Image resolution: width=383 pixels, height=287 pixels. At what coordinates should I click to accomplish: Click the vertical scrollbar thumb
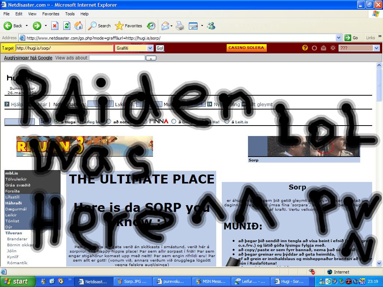click(x=379, y=85)
